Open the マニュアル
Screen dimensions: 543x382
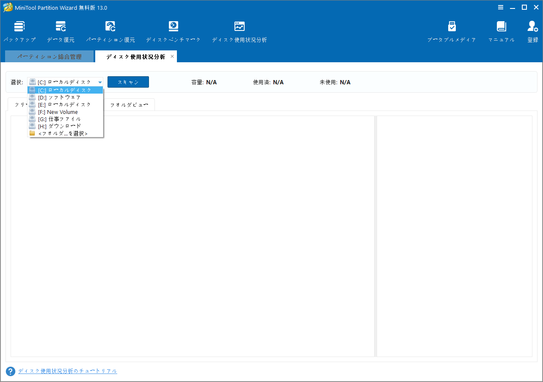point(501,30)
